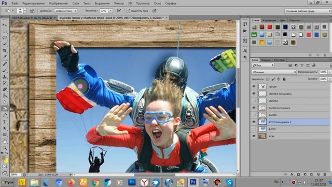The width and height of the screenshot is (332, 187).
Task: Hide the ОБЛАКА копировать layer
Action: pos(254,94)
